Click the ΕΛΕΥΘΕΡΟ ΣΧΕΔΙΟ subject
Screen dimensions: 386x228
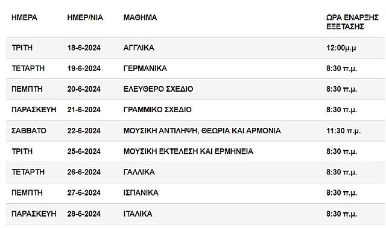[x=158, y=89]
